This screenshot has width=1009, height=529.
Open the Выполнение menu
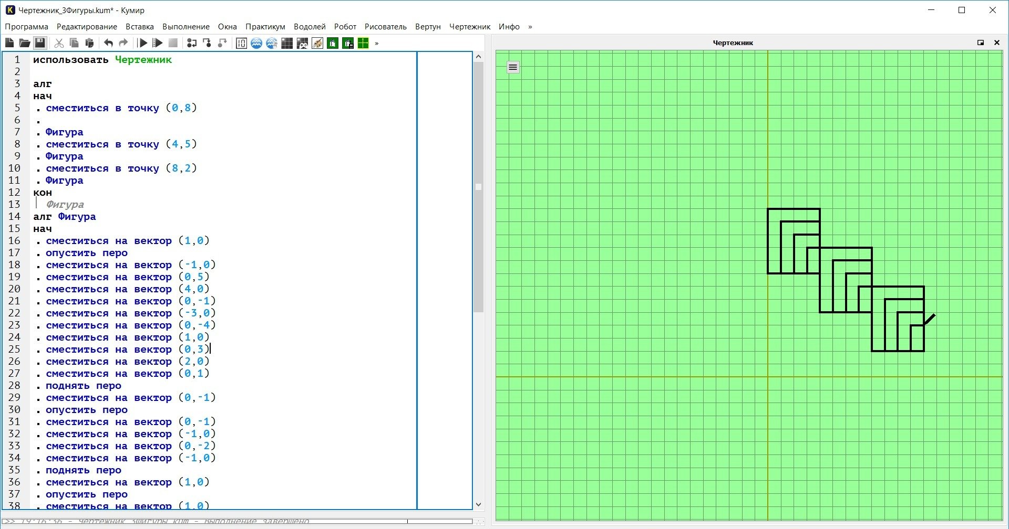(x=186, y=27)
